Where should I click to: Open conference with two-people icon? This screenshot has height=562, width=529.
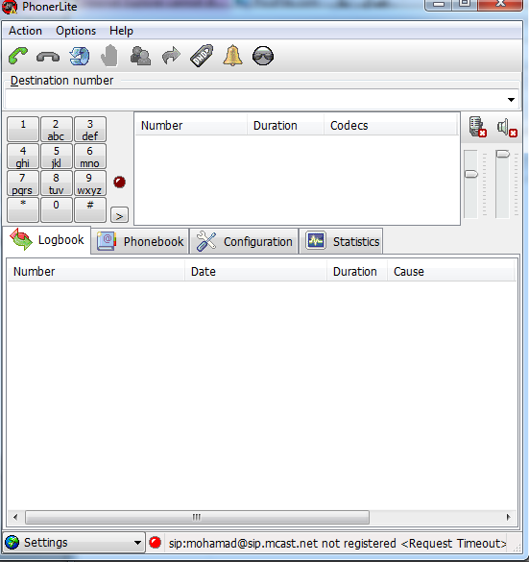coord(140,56)
